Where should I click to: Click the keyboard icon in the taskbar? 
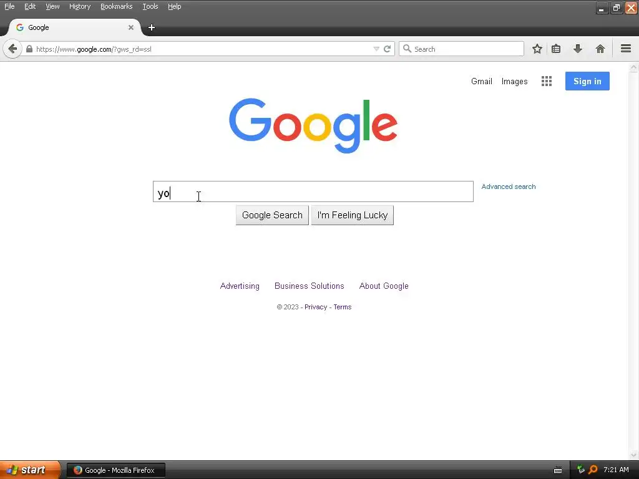(558, 470)
